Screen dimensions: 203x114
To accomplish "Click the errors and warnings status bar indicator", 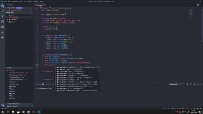I will (x=4, y=109).
